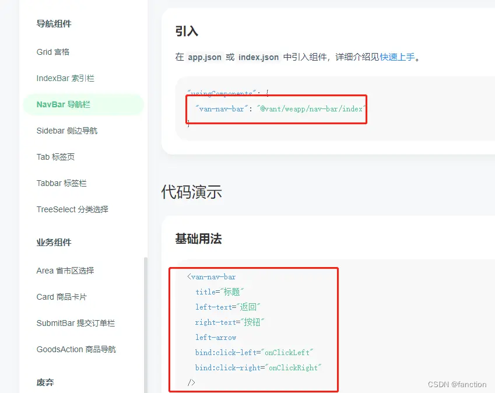The image size is (495, 393).
Task: Open IndexBar 索引栏 in the sidebar
Action: click(x=65, y=78)
